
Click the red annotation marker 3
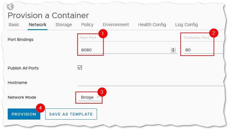pos(102,92)
